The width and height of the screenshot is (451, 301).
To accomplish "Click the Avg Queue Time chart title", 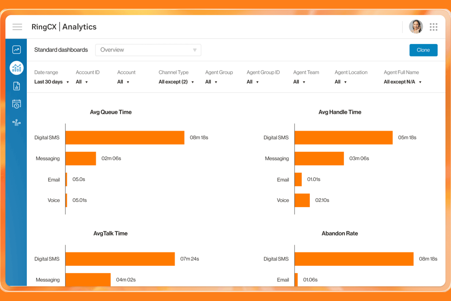I will (111, 112).
